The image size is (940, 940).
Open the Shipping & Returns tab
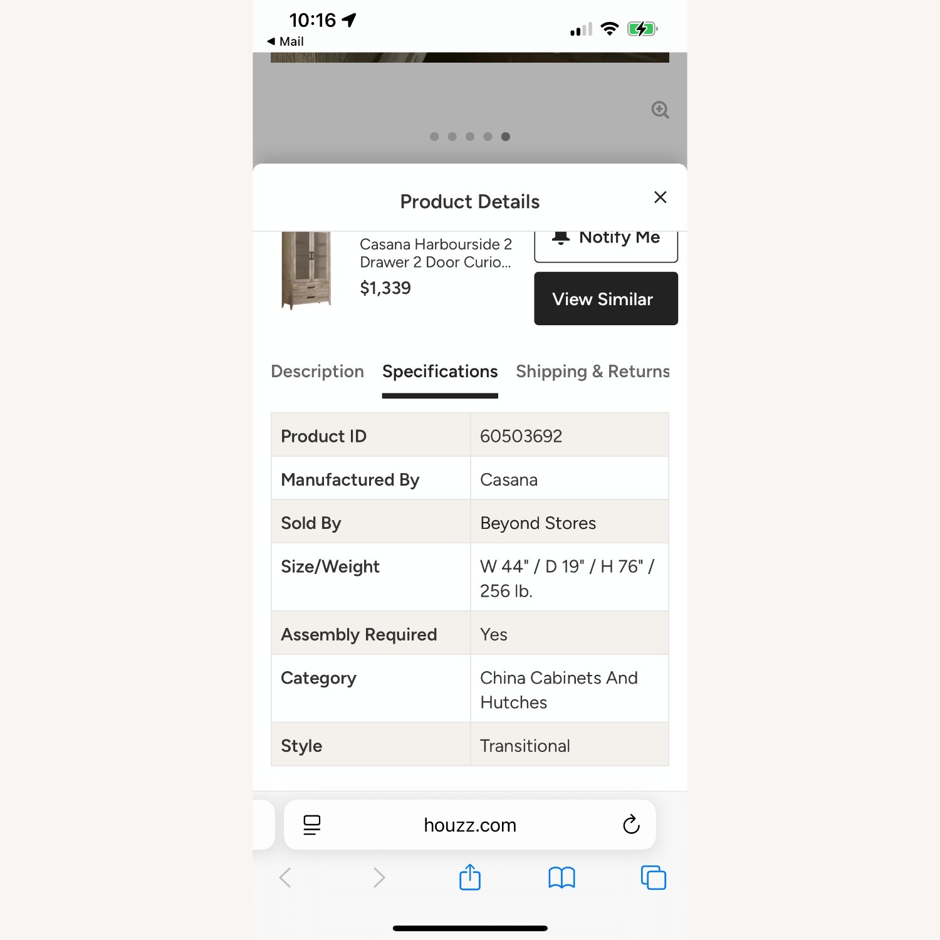click(x=593, y=372)
